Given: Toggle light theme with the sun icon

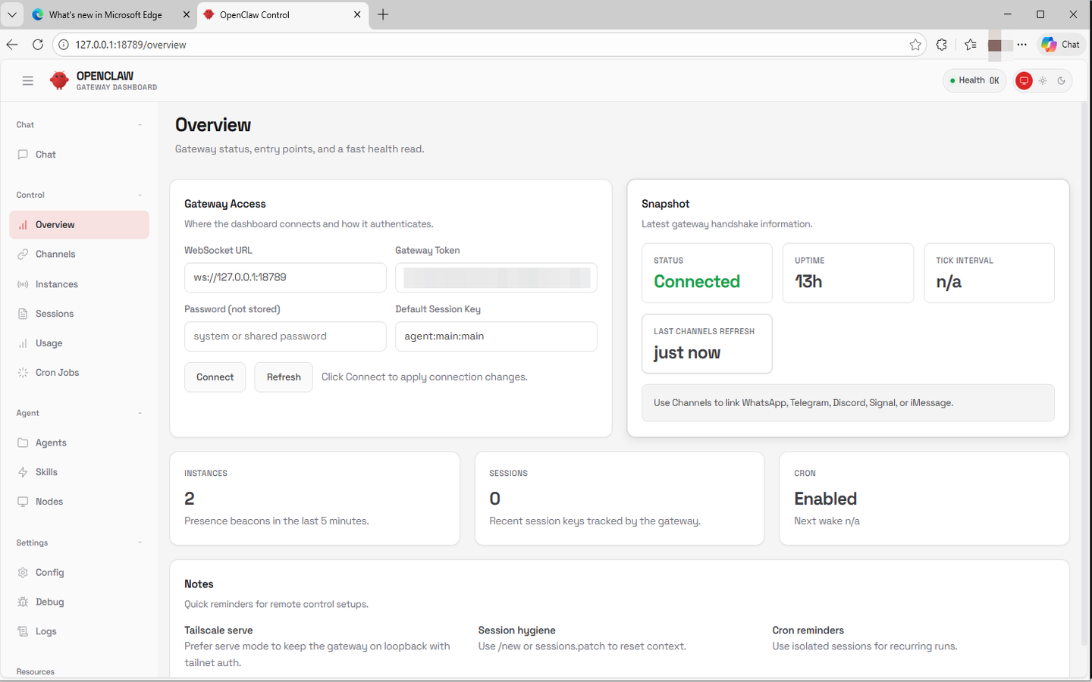Looking at the screenshot, I should click(1043, 80).
